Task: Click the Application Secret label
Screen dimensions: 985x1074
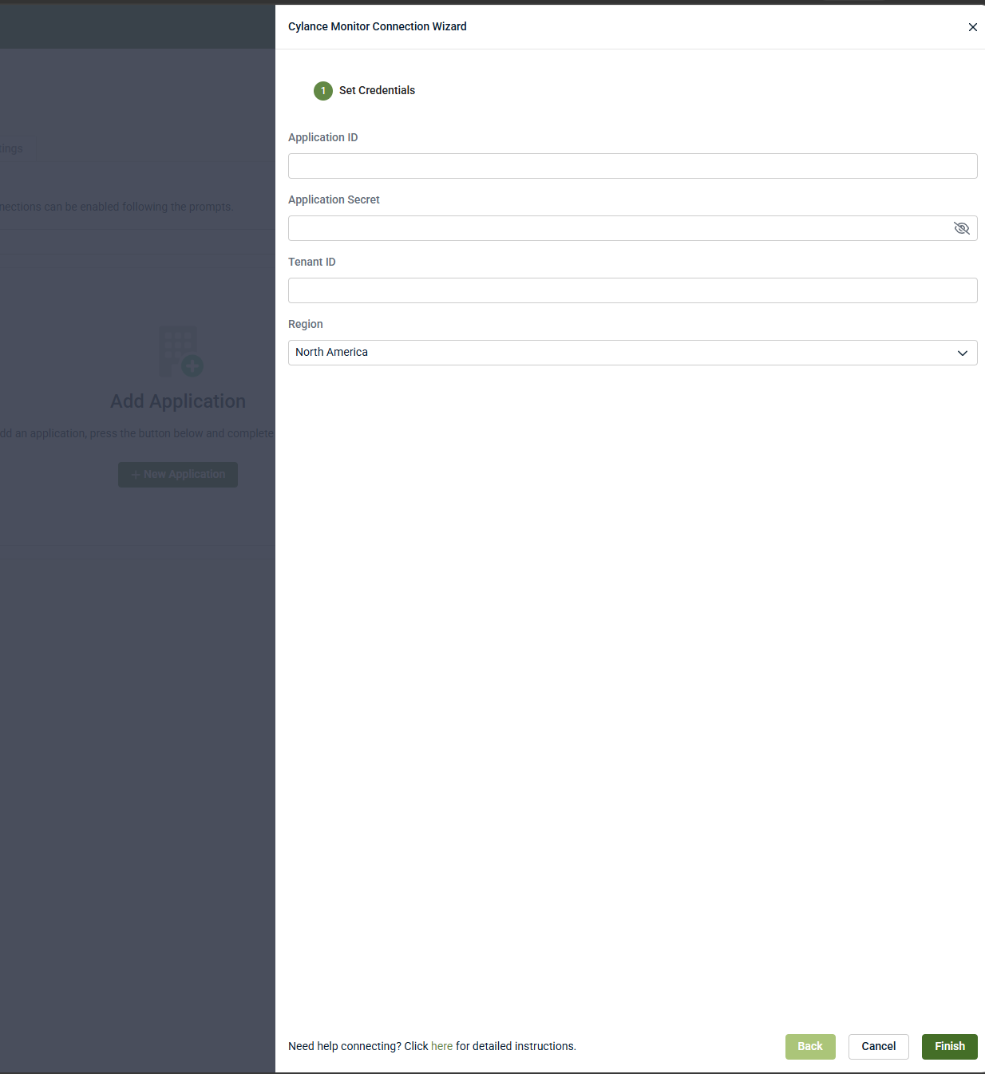Action: click(334, 199)
